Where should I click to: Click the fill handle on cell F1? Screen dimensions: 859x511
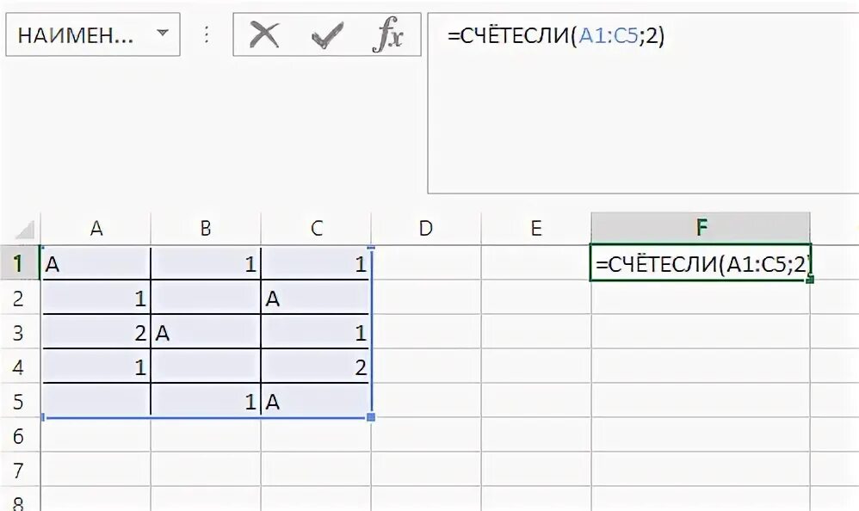pyautogui.click(x=810, y=280)
